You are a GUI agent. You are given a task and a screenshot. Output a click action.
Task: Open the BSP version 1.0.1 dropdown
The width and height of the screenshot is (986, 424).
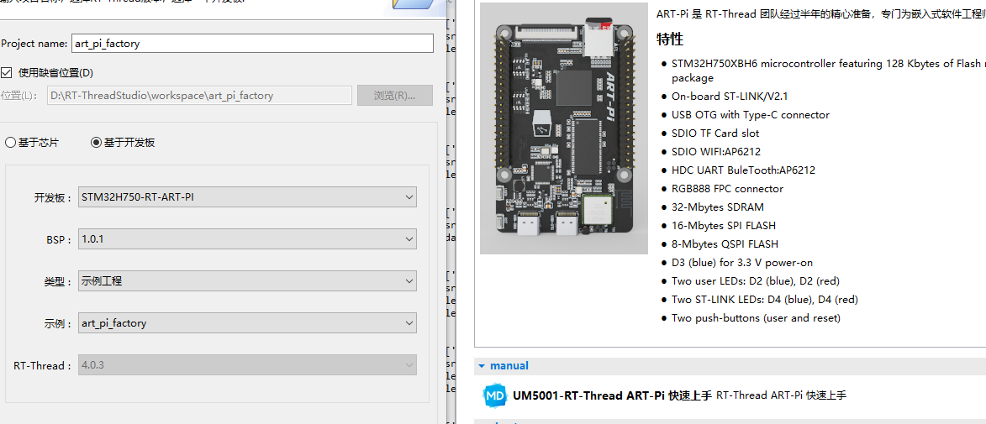(x=247, y=239)
